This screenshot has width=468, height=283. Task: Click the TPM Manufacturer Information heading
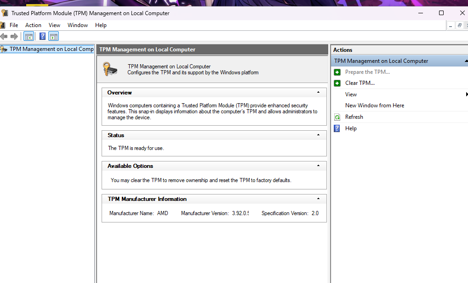[147, 199]
